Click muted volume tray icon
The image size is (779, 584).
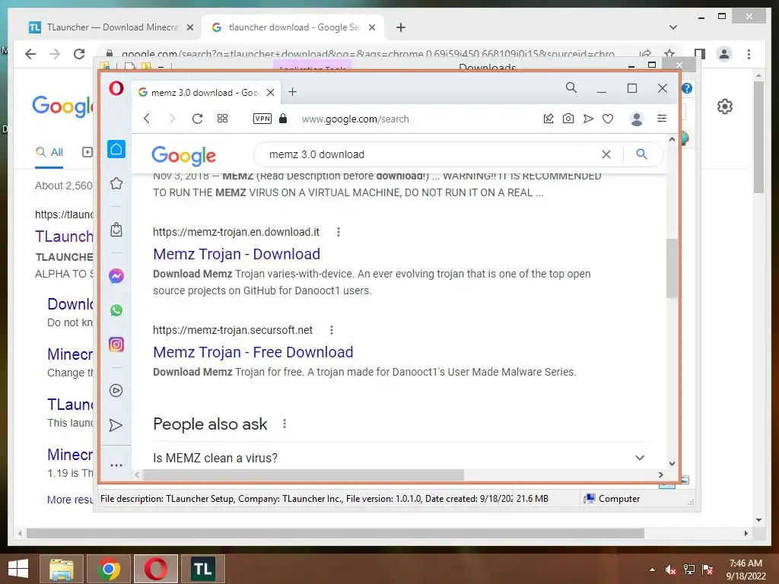[x=671, y=570]
